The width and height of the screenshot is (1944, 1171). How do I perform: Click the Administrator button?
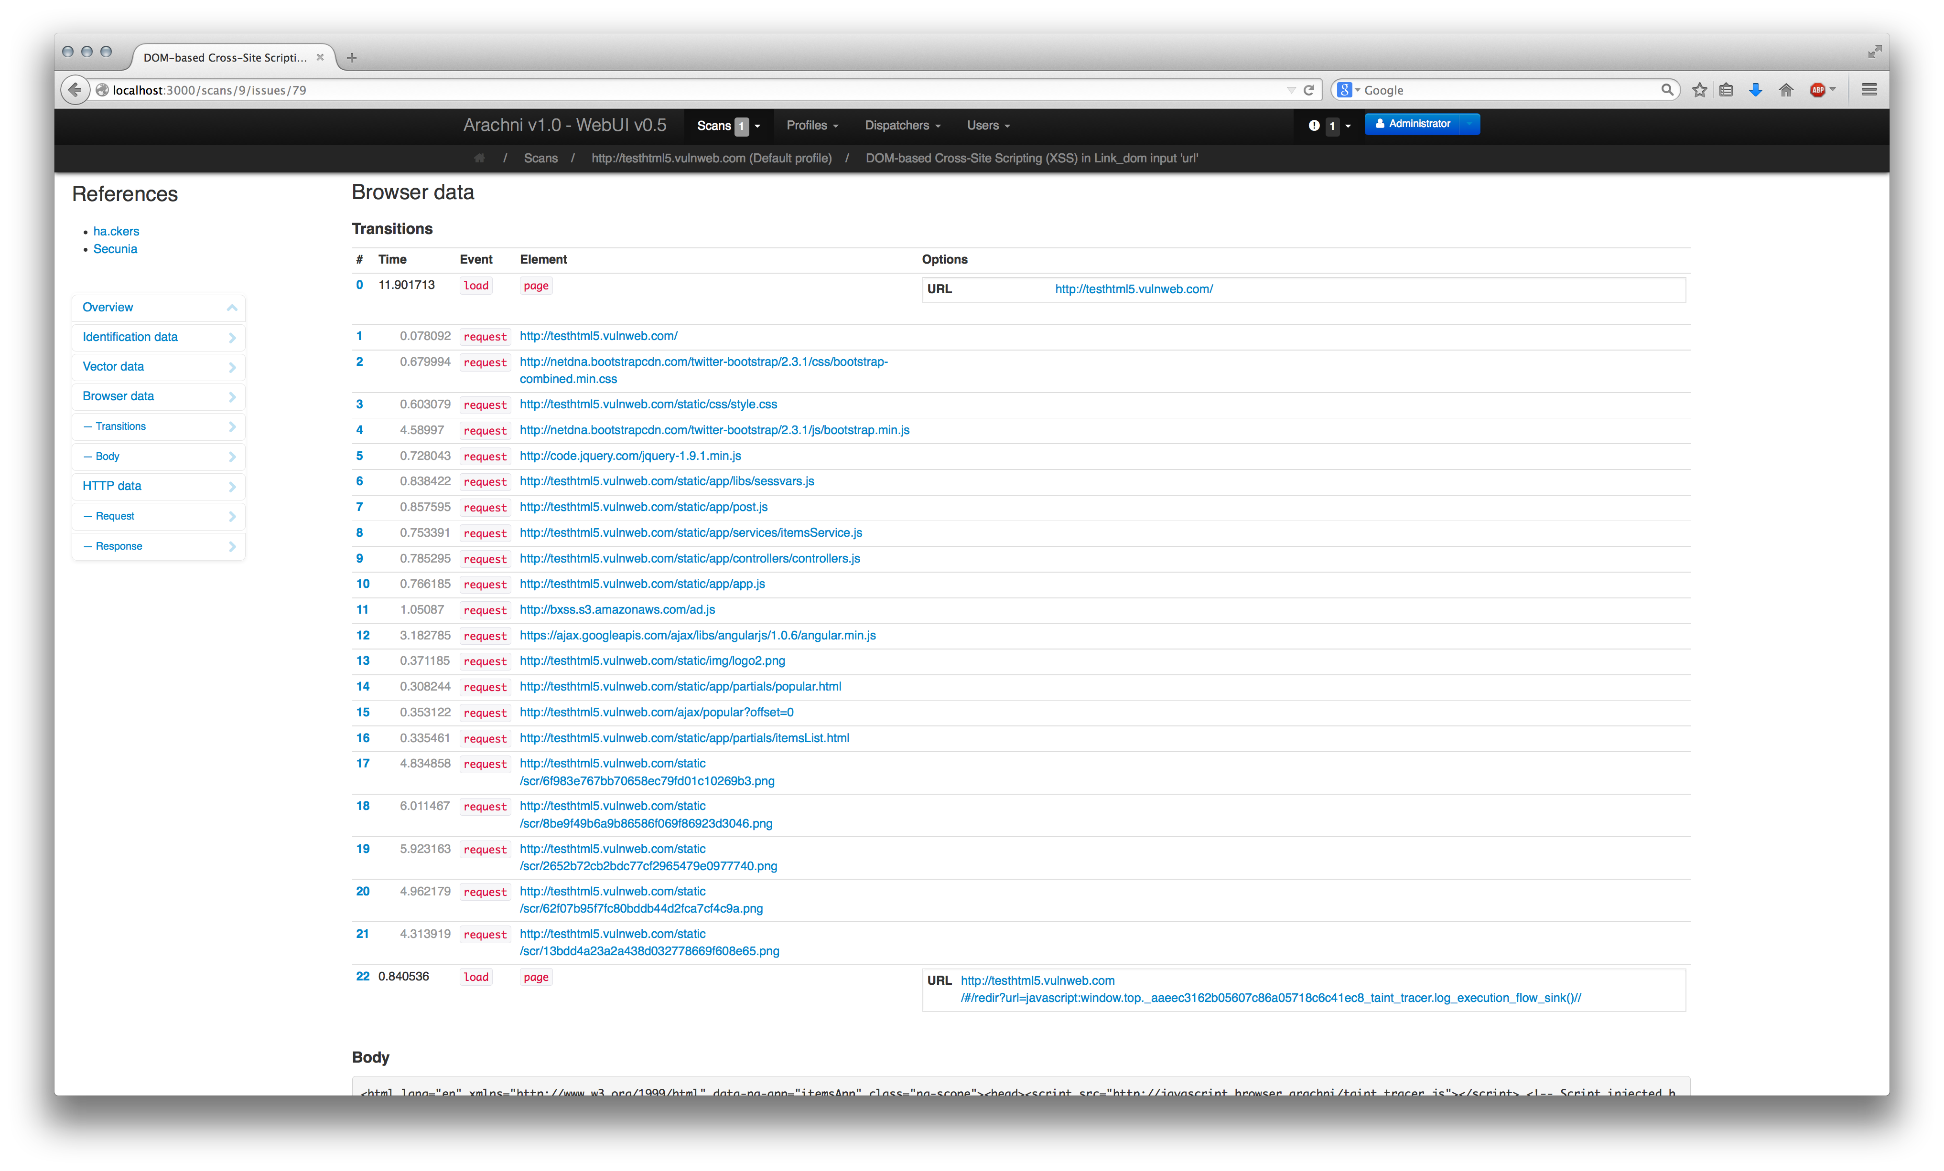click(1412, 124)
